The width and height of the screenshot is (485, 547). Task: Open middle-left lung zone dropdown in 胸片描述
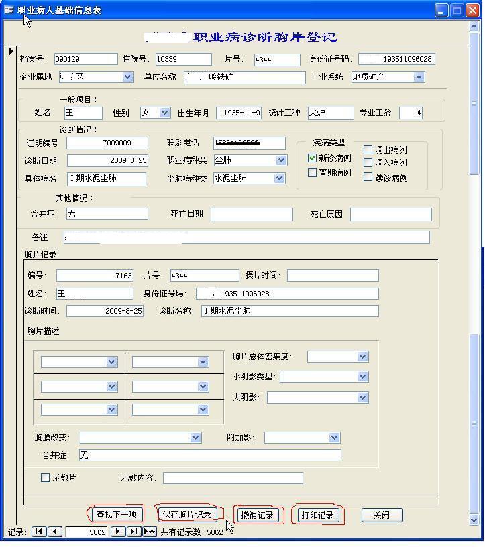[111, 387]
